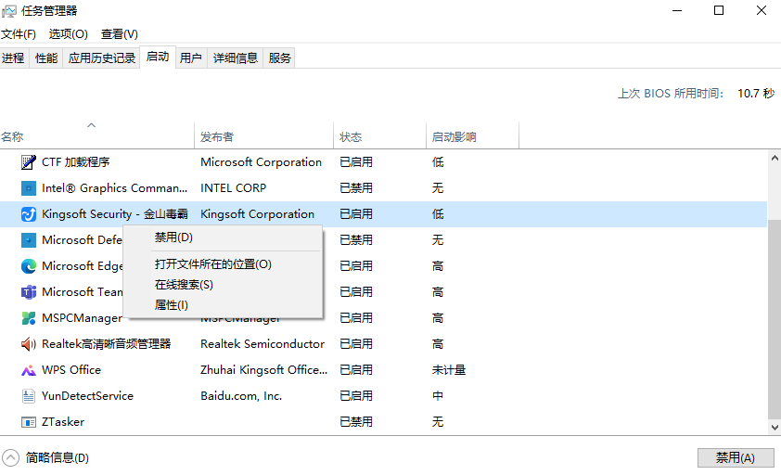Click publisher Baidu.com, Inc.
Image resolution: width=781 pixels, height=475 pixels.
pyautogui.click(x=241, y=396)
